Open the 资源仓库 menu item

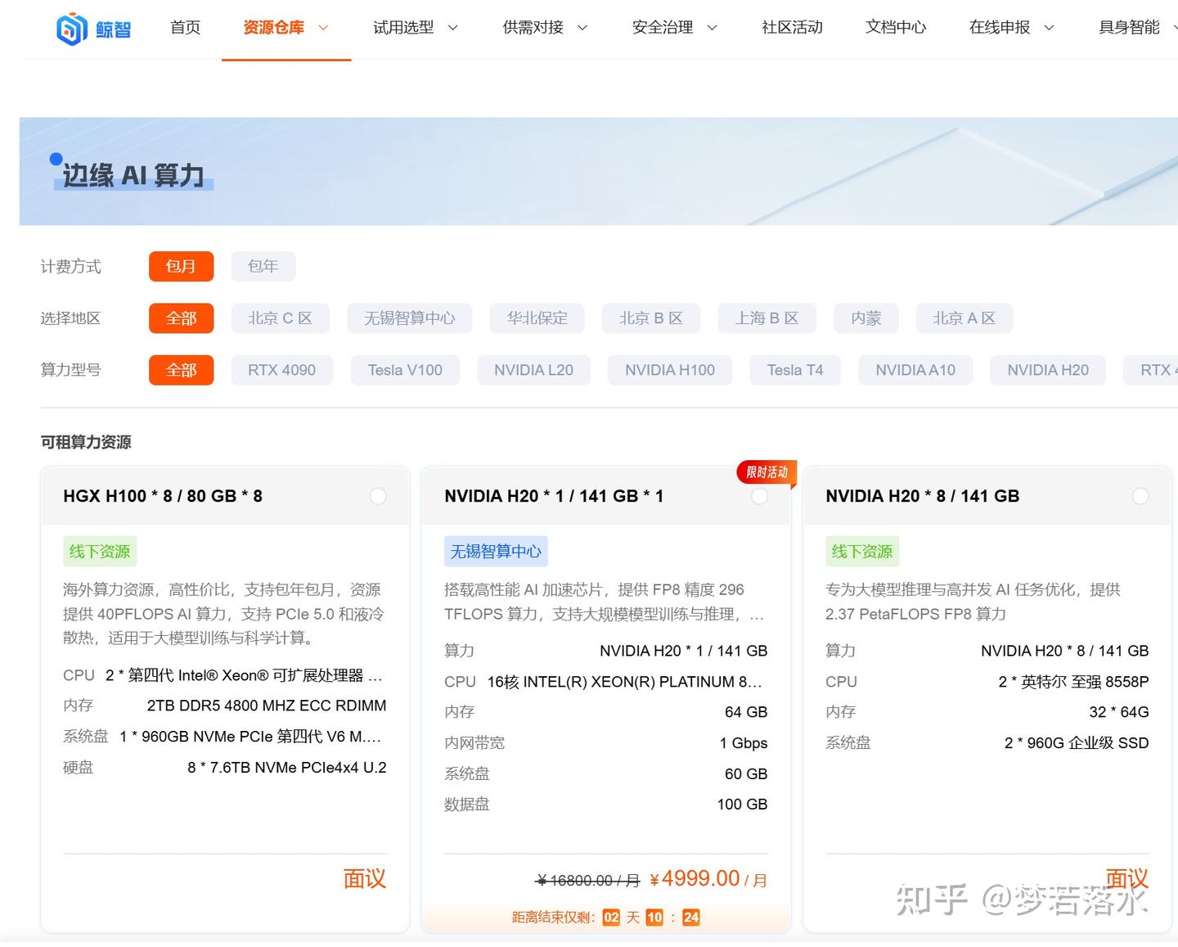[273, 28]
